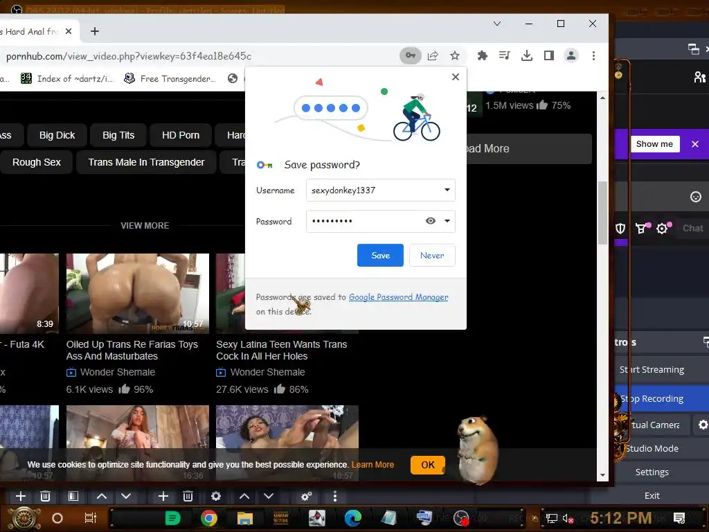Add a new scene in OBS scenes toolbar
This screenshot has width=709, height=532.
(x=21, y=496)
